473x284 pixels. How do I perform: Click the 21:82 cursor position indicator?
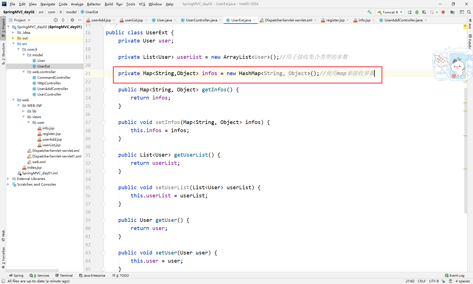coord(410,281)
